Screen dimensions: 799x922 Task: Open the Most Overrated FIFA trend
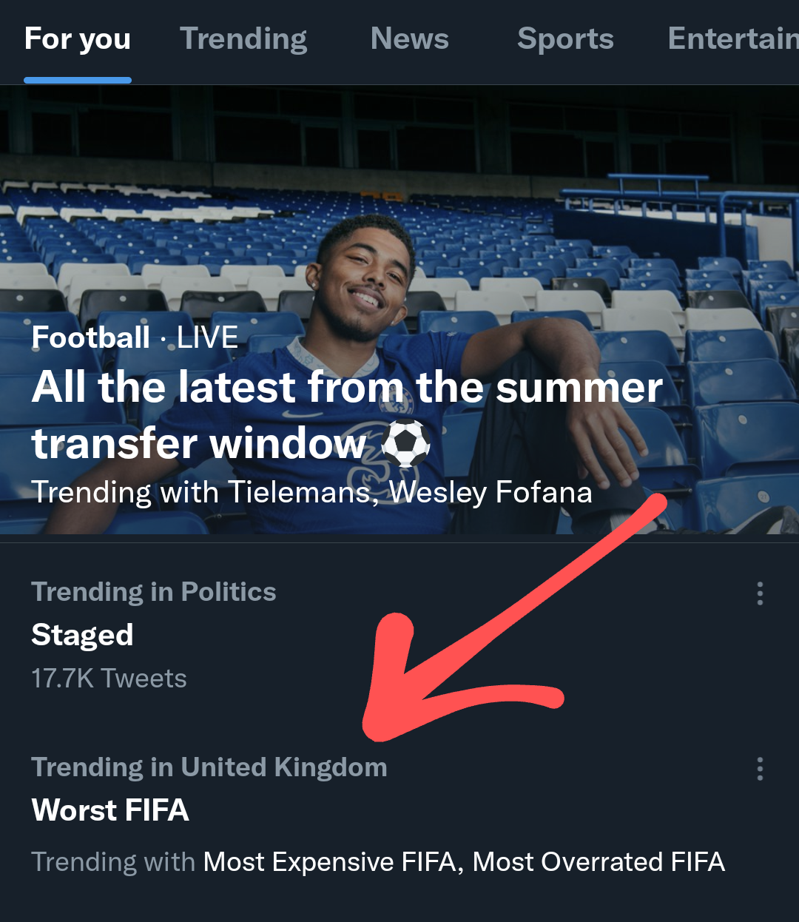599,862
